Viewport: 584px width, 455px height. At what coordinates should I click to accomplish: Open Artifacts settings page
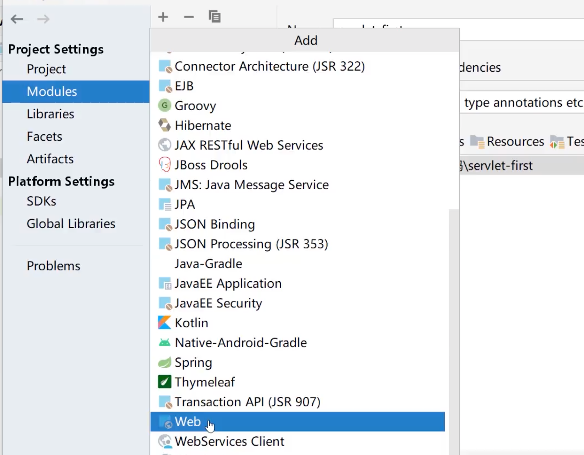(50, 159)
